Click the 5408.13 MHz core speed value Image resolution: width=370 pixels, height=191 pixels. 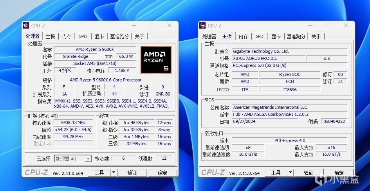[73, 123]
